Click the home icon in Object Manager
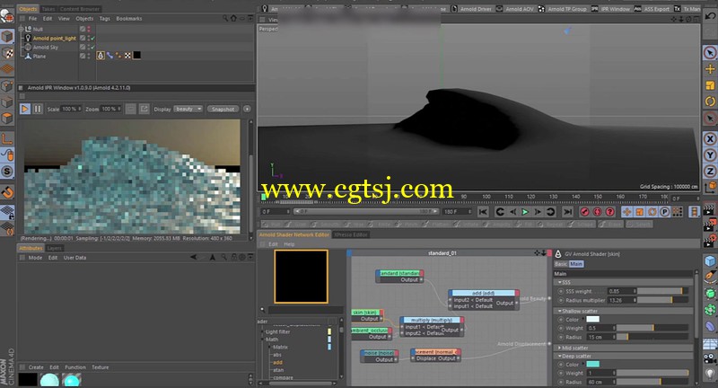Image resolution: width=718 pixels, height=388 pixels. (233, 18)
